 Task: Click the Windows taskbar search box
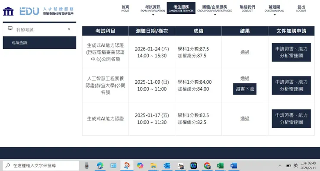(x=41, y=165)
